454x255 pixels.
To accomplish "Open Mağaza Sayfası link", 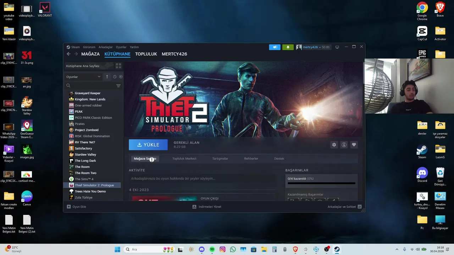I will [x=145, y=159].
